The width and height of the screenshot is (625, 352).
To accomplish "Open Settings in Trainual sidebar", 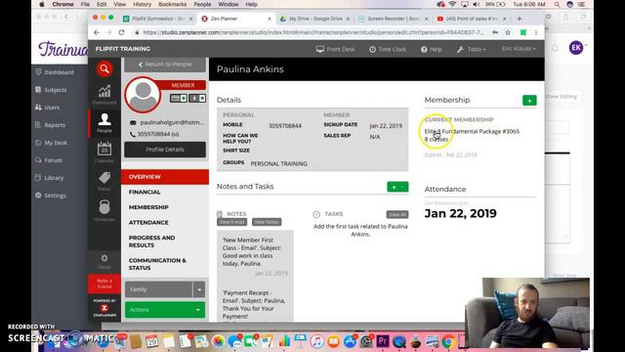I will [x=51, y=196].
